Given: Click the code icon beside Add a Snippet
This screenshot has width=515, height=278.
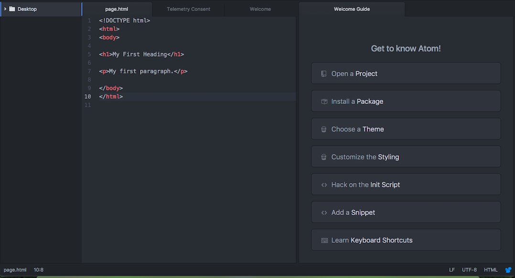Looking at the screenshot, I should tap(324, 213).
